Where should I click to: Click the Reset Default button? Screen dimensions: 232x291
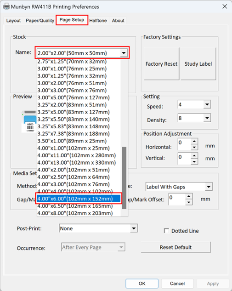coord(176,247)
